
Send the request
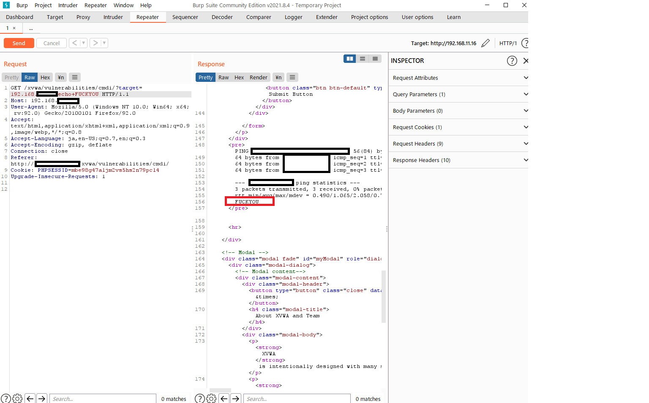[19, 43]
